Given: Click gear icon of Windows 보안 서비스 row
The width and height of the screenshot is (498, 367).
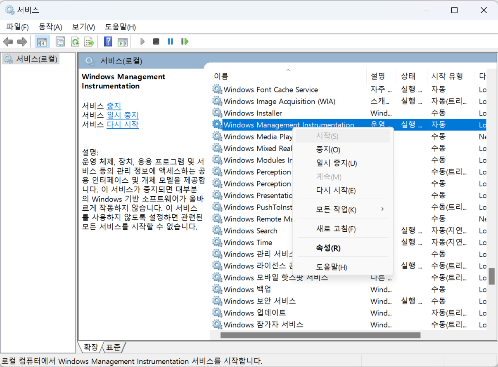Looking at the screenshot, I should click(217, 301).
